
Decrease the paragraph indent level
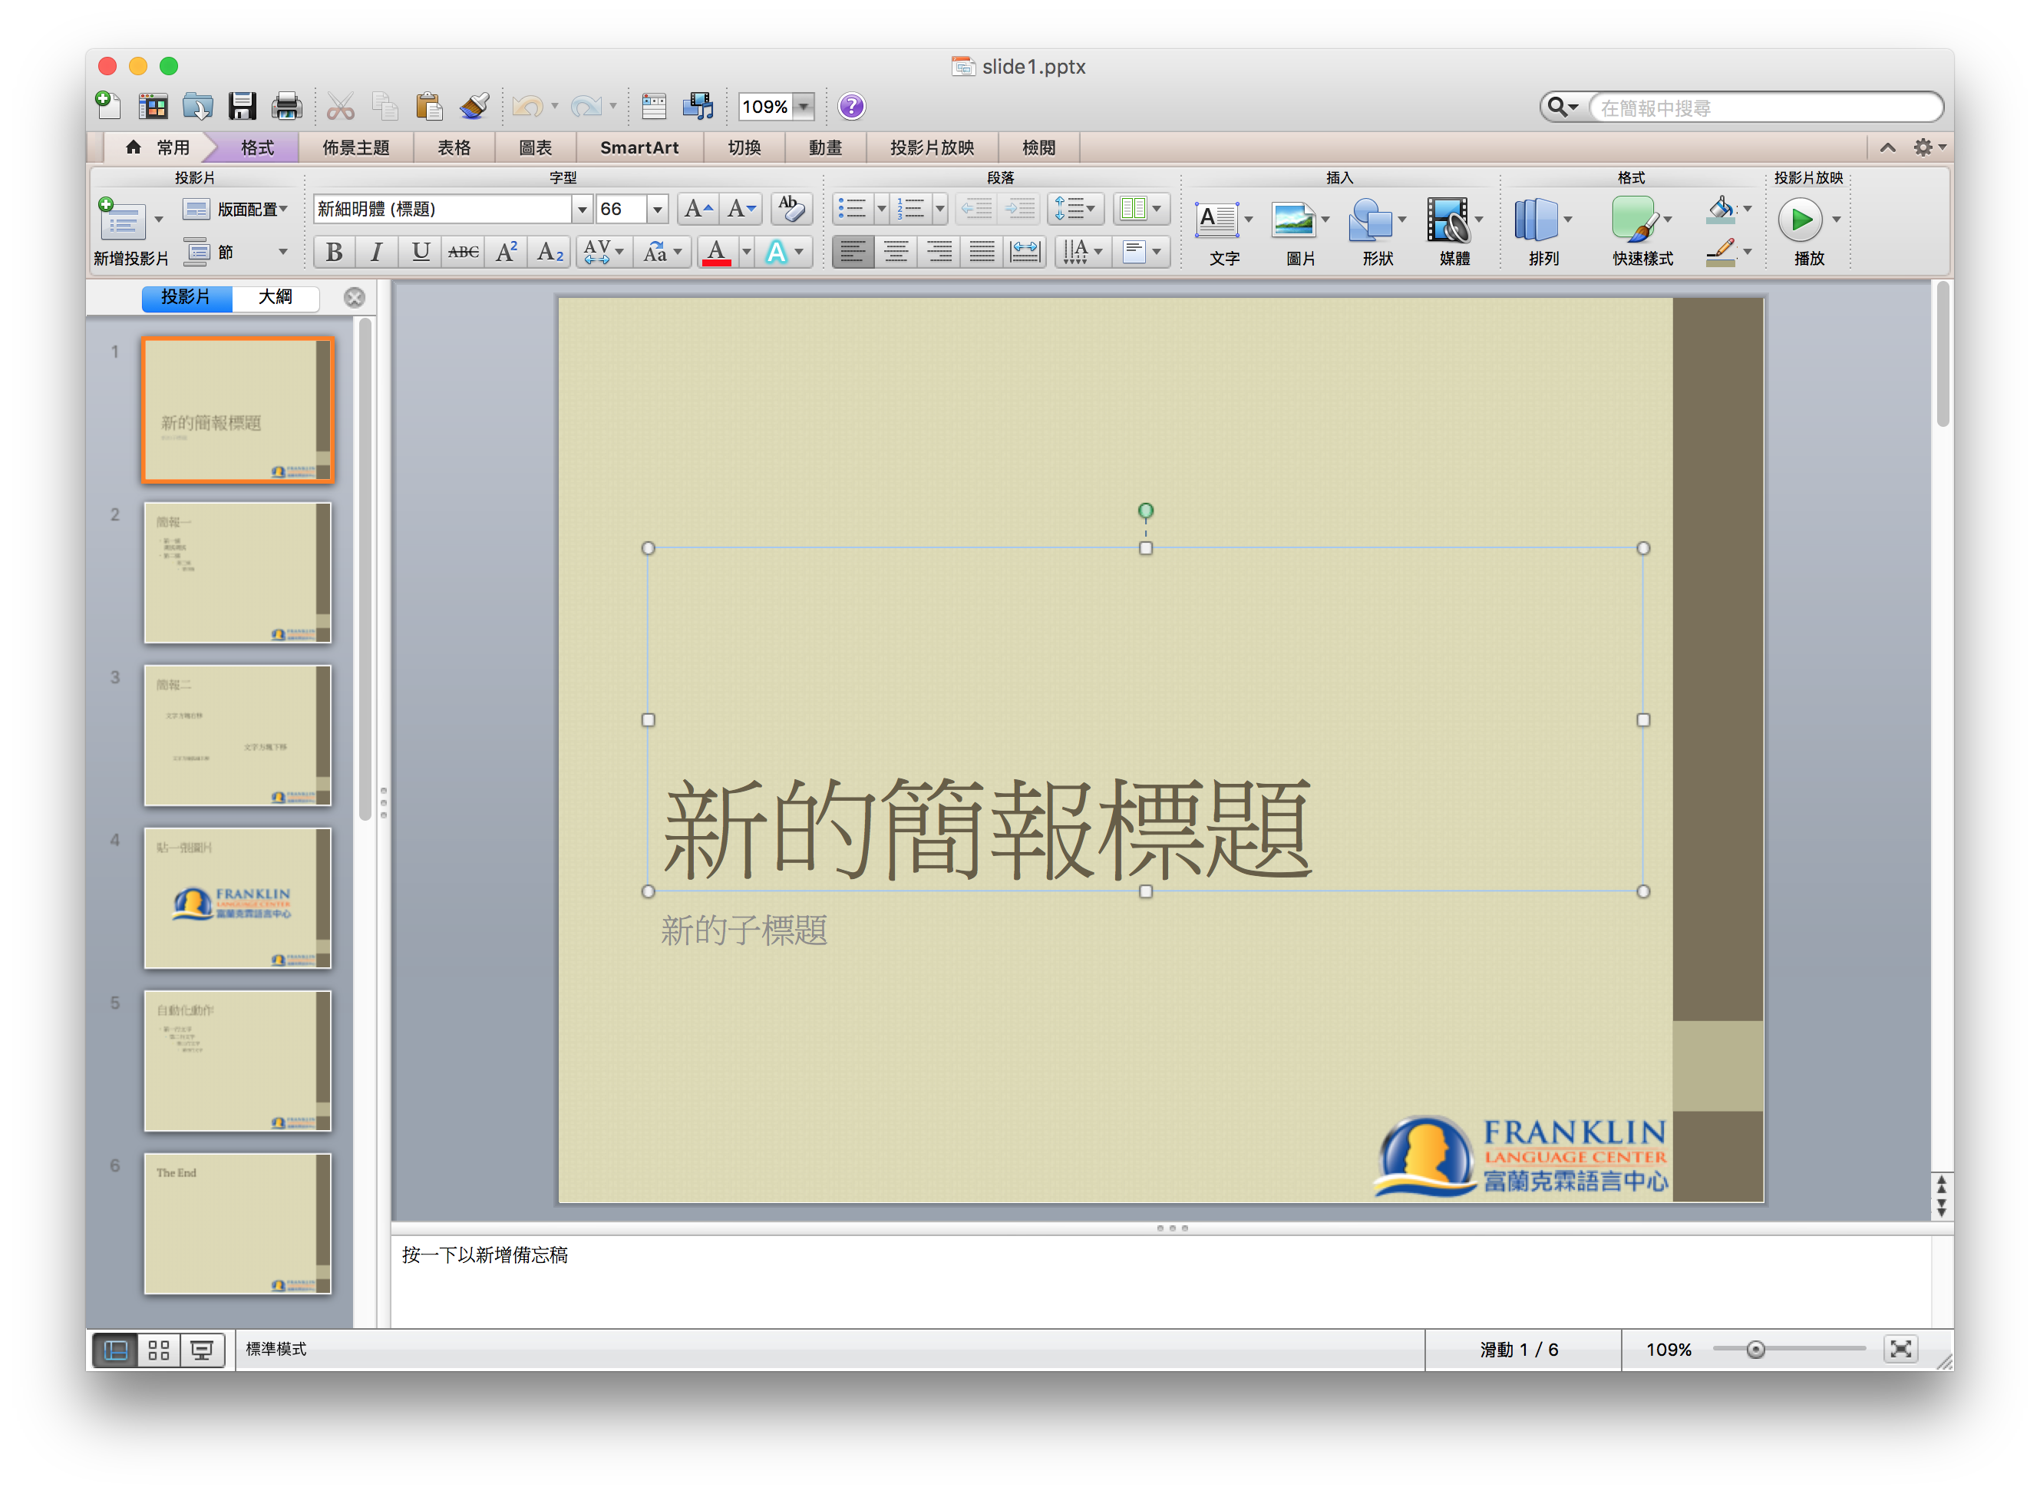[976, 209]
